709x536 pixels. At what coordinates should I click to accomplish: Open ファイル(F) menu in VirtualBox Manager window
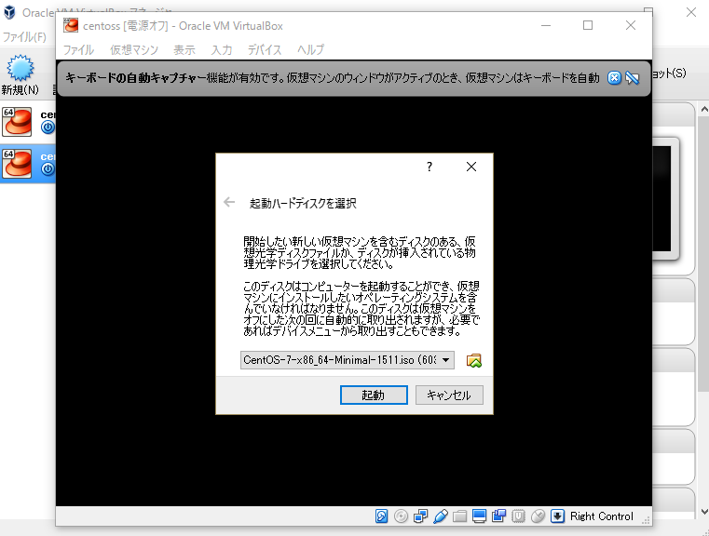coord(24,36)
